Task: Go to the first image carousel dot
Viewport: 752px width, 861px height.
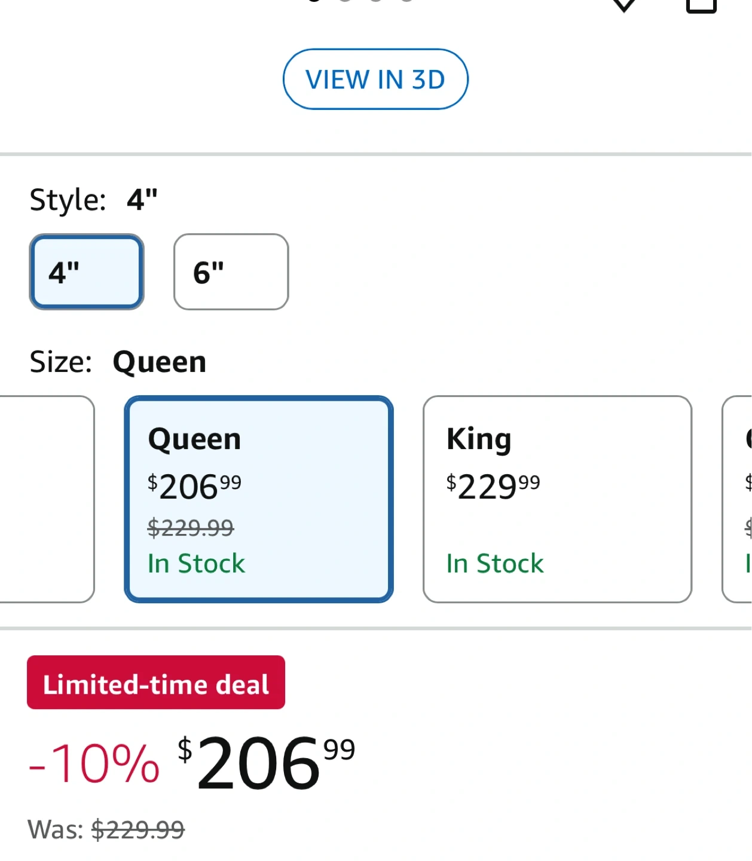Action: tap(314, 1)
